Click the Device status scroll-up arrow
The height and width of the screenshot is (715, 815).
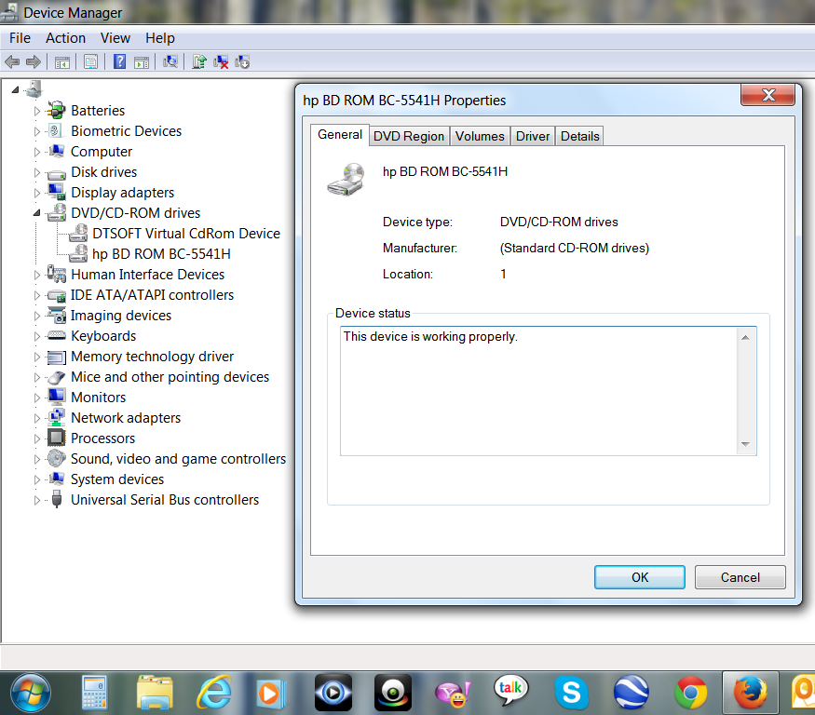[745, 338]
